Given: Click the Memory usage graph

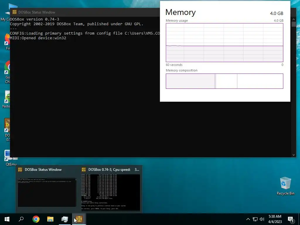Looking at the screenshot, I should click(x=224, y=42).
